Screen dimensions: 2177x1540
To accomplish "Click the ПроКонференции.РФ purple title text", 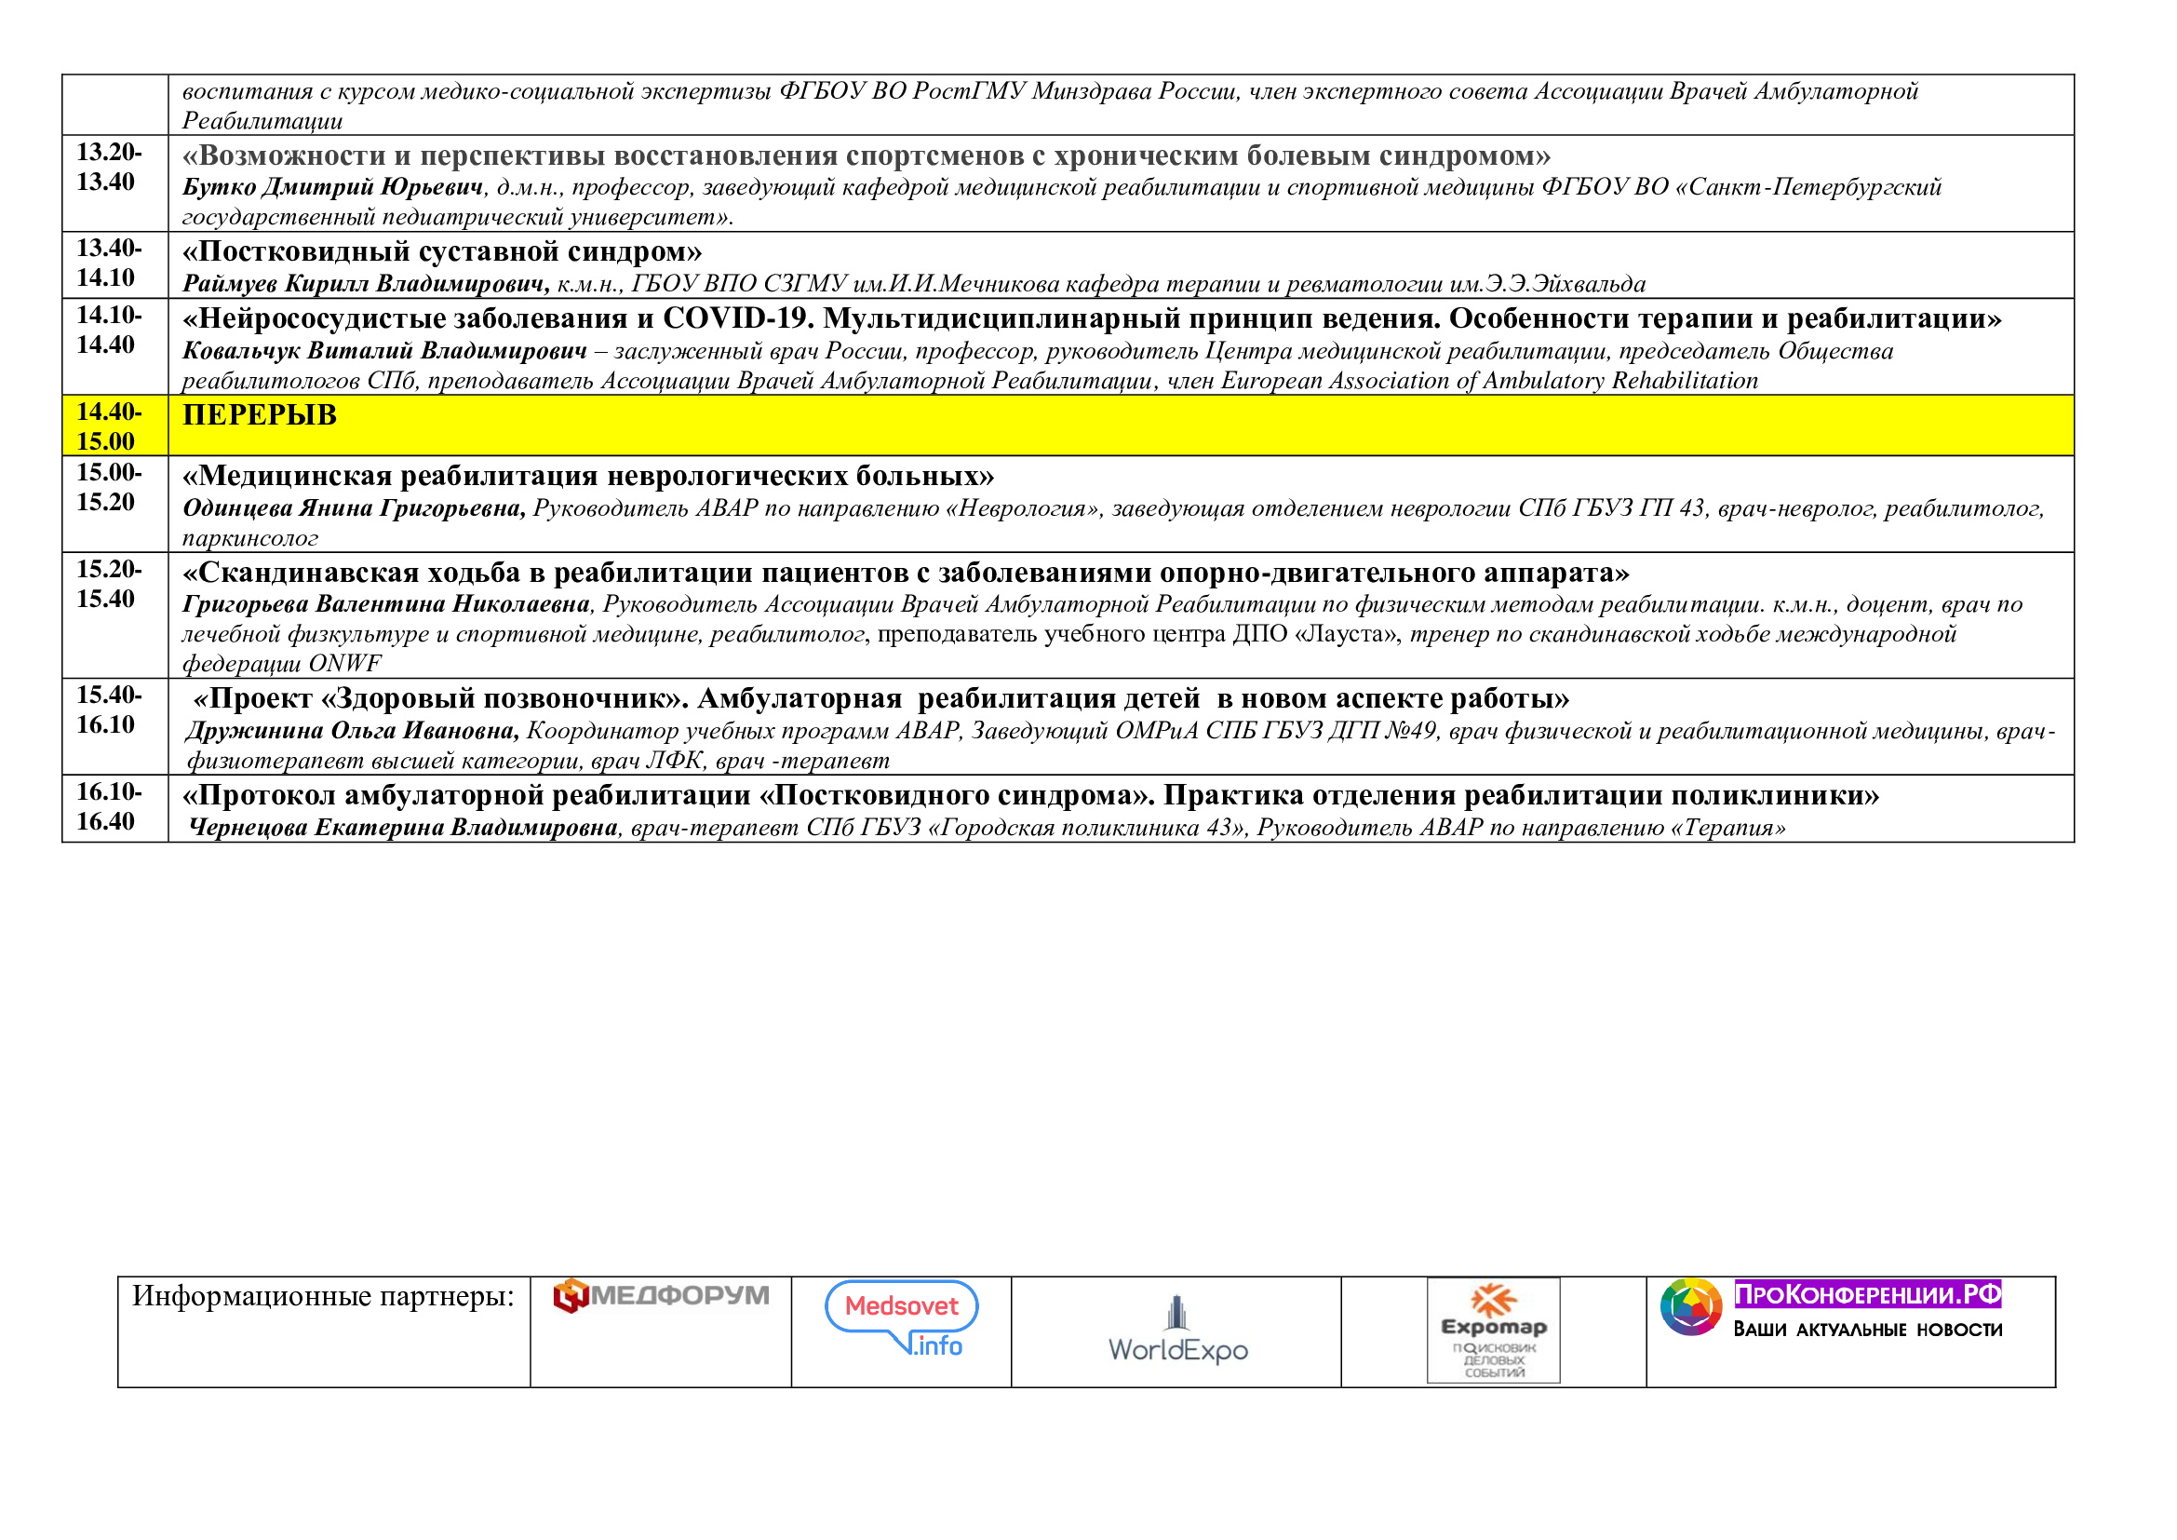I will click(1867, 1294).
